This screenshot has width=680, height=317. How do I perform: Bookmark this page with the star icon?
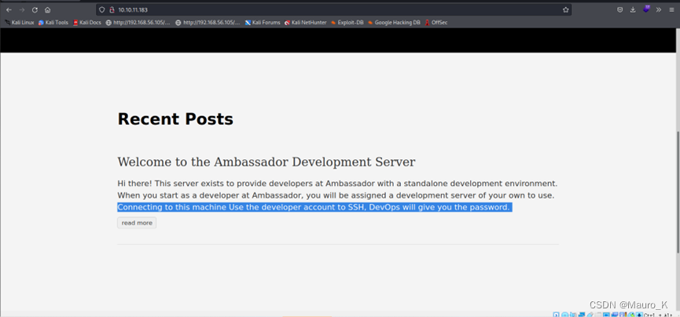coord(565,9)
